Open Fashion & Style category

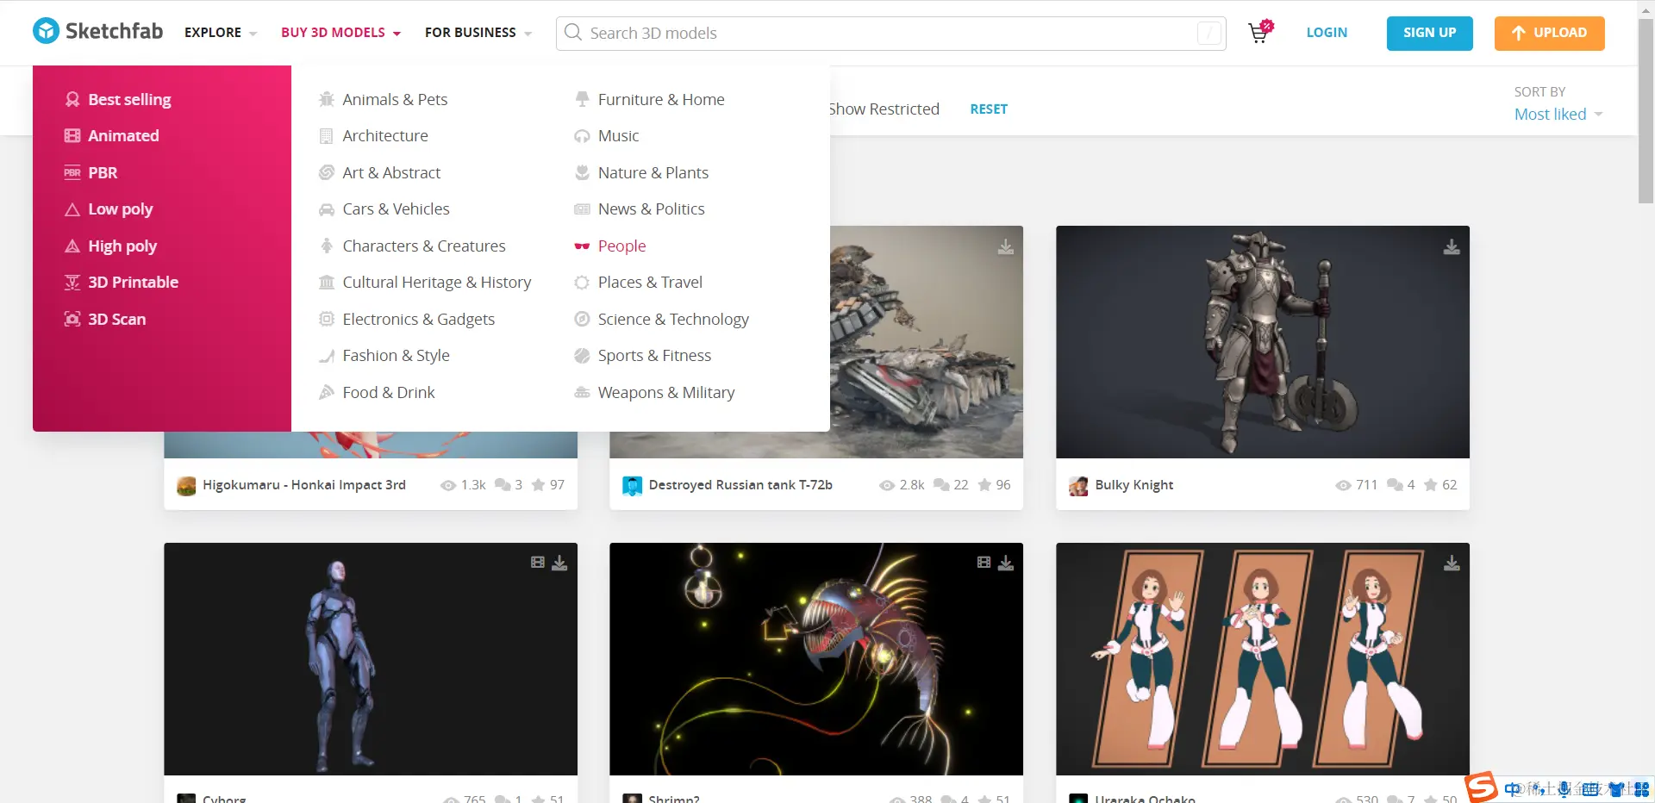click(x=397, y=355)
